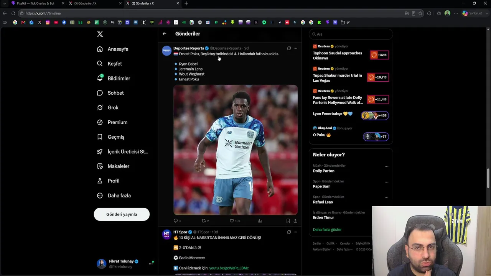Open the browser profile avatar
The height and width of the screenshot is (276, 491).
pyautogui.click(x=447, y=13)
